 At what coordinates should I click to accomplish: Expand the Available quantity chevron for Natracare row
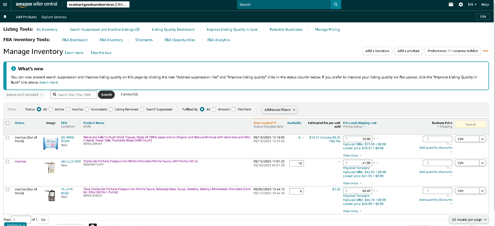point(303,138)
